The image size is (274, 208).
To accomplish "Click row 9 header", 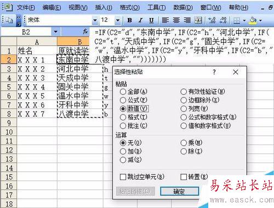I will coord(9,123).
